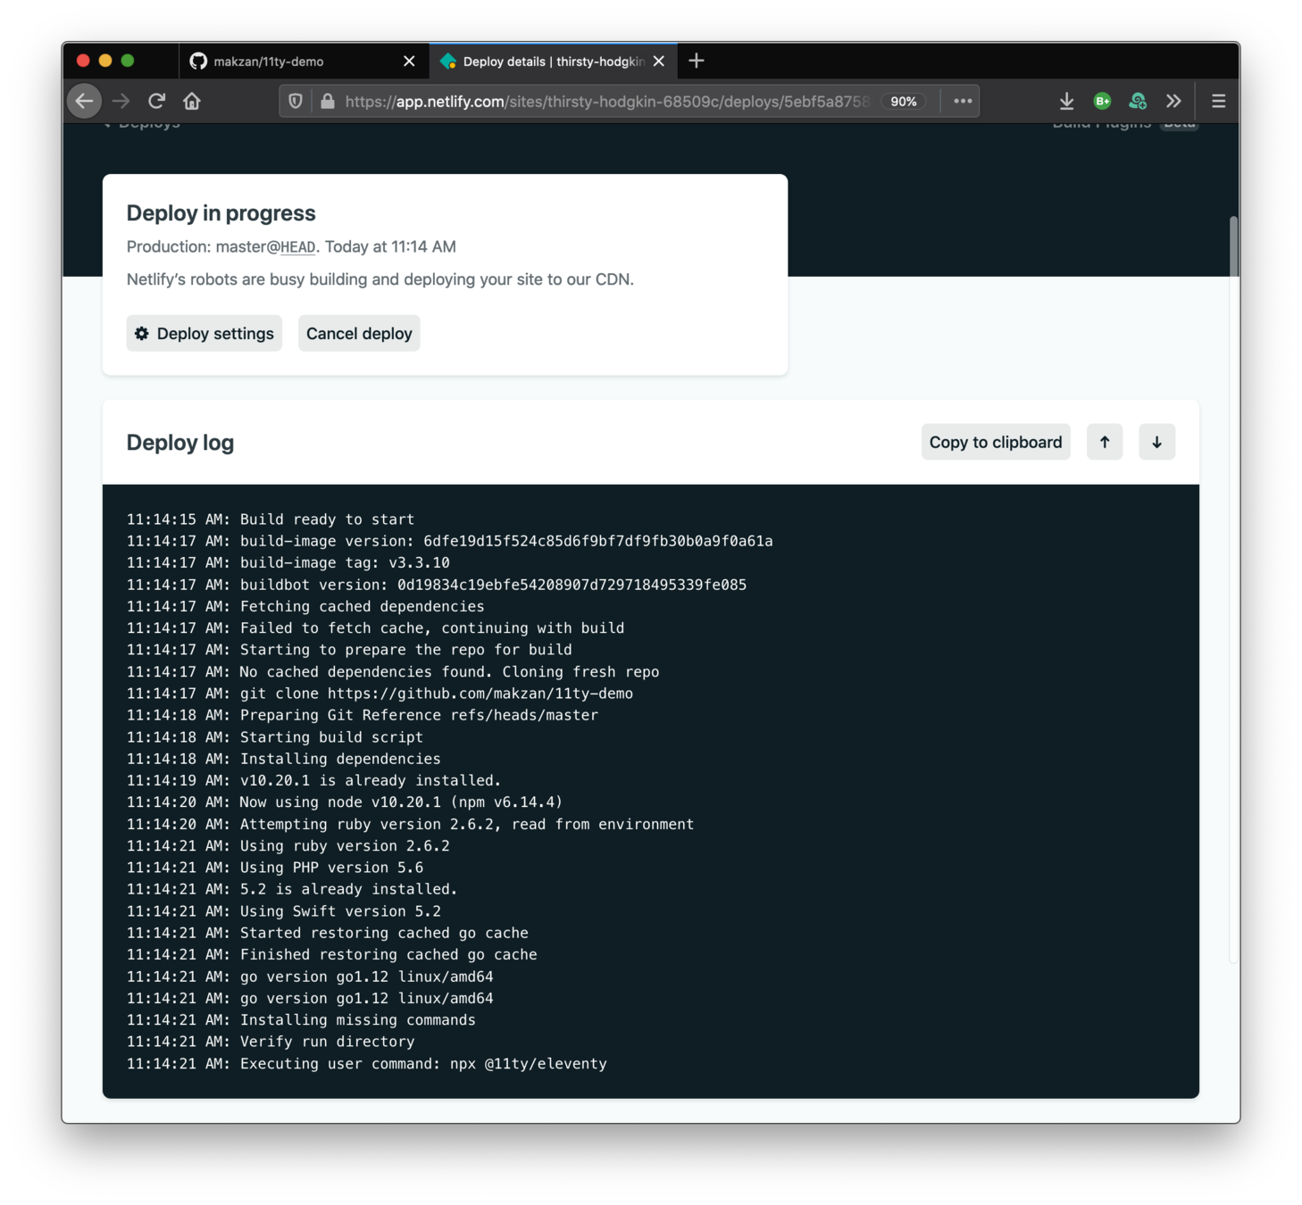Click the 'Deploy log' heading
This screenshot has height=1205, width=1302.
coord(180,443)
